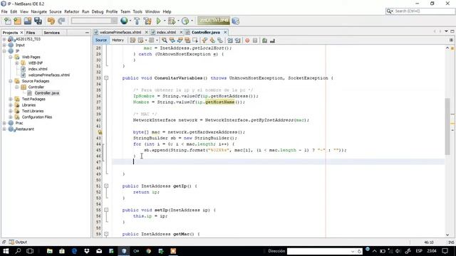
Task: Open the Run Project dropdown arrow
Action: click(165, 21)
